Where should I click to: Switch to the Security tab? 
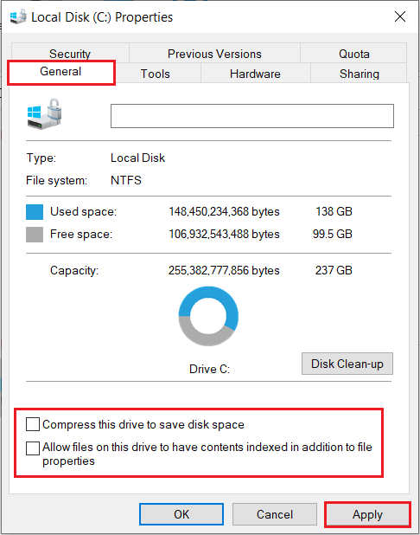click(70, 53)
